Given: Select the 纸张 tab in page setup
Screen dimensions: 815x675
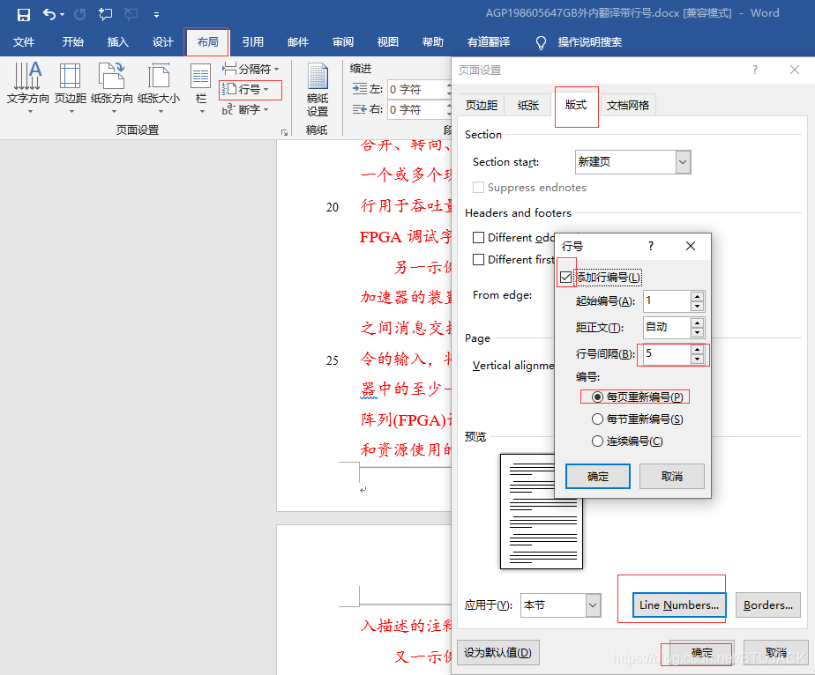Looking at the screenshot, I should pyautogui.click(x=528, y=106).
